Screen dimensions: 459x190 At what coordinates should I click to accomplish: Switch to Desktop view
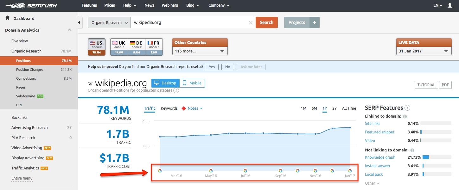[x=165, y=83]
